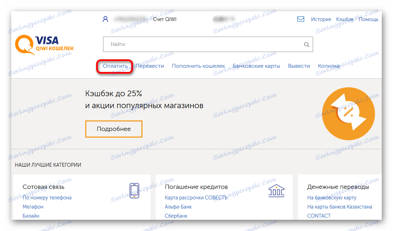Viewport: 393px width, 231px height.
Task: Open На банковскую карту link
Action: click(332, 198)
